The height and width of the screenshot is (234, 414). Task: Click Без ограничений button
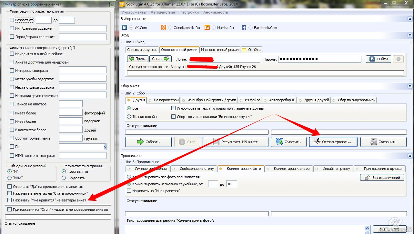pyautogui.click(x=382, y=178)
